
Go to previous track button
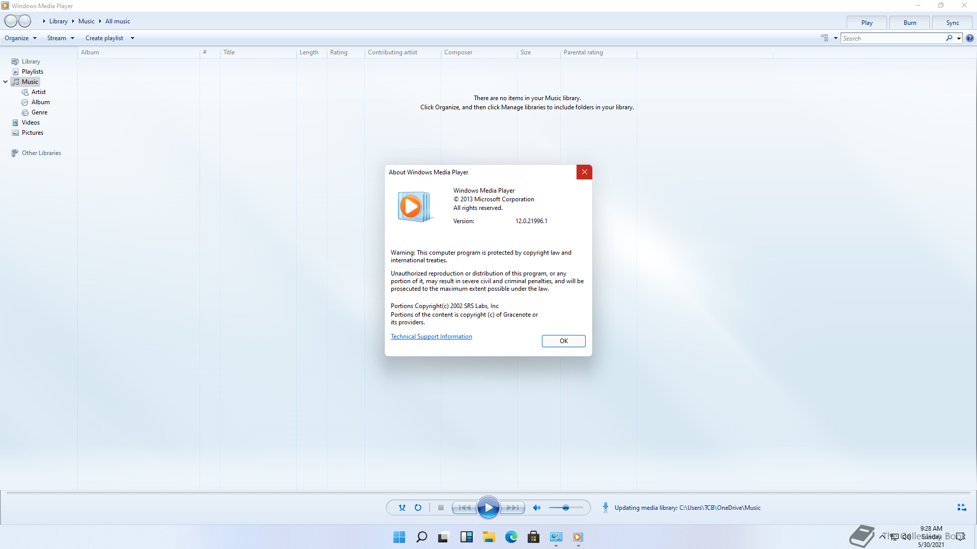(x=464, y=507)
